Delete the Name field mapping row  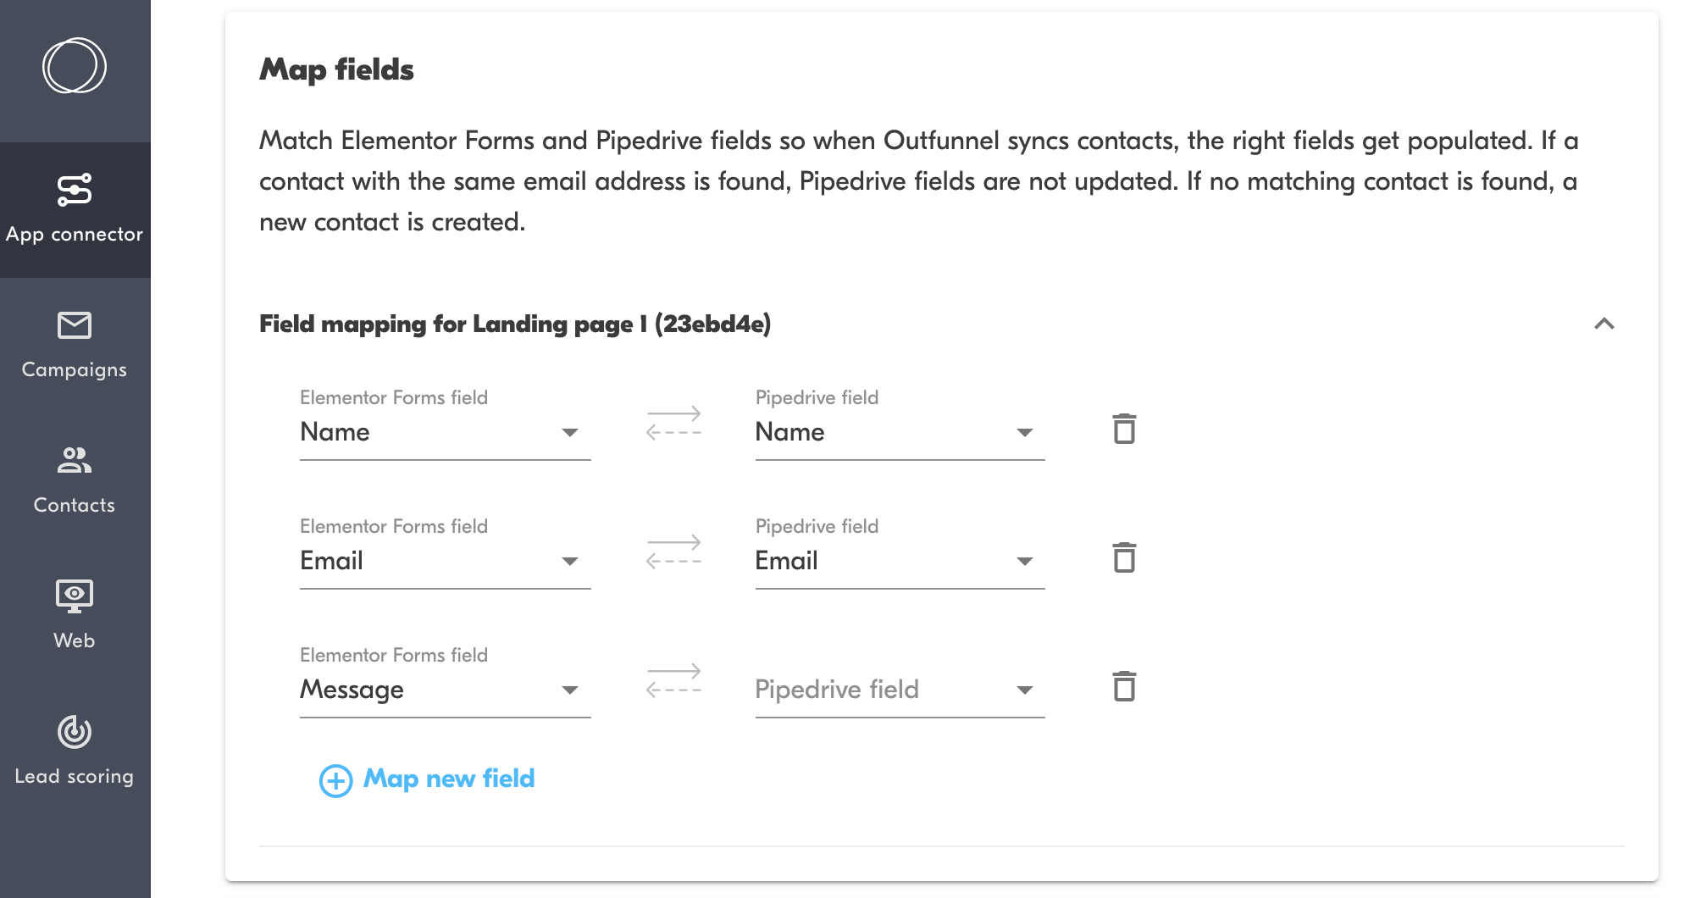1124,429
